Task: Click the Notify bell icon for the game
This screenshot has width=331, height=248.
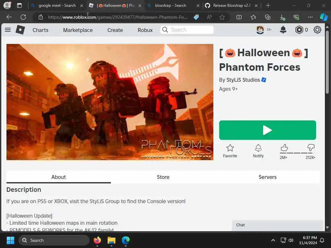Action: (258, 148)
